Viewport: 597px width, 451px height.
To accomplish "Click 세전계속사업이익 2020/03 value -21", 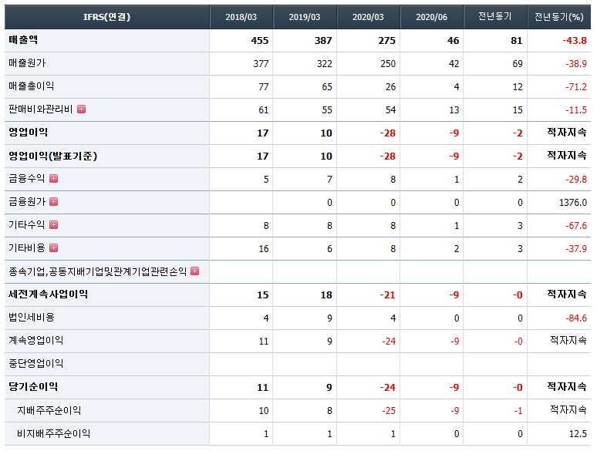I will (388, 295).
